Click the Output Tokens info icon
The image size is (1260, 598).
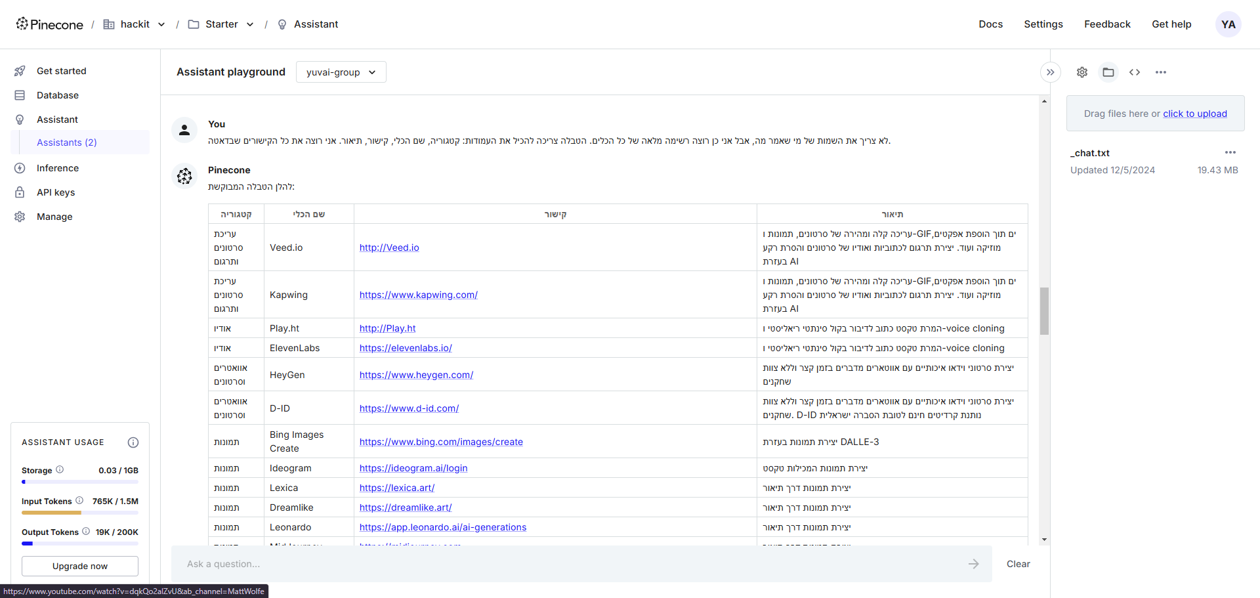tap(86, 531)
